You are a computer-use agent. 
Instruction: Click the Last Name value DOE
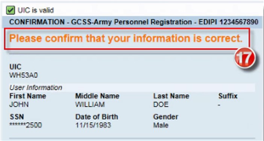[x=161, y=105]
